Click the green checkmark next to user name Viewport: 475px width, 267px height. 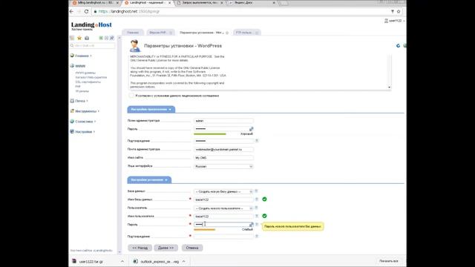pos(264,216)
